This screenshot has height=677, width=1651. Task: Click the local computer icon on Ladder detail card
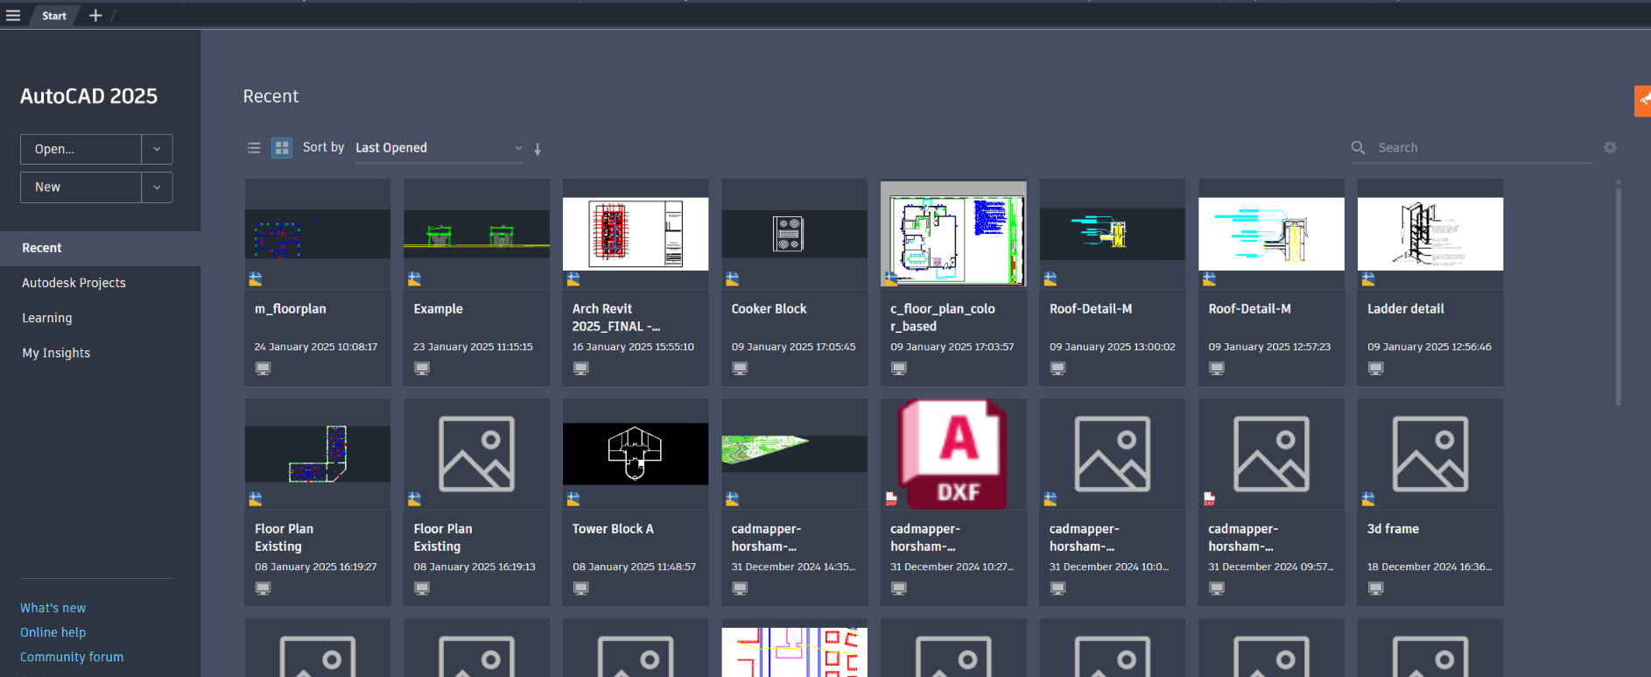tap(1376, 369)
